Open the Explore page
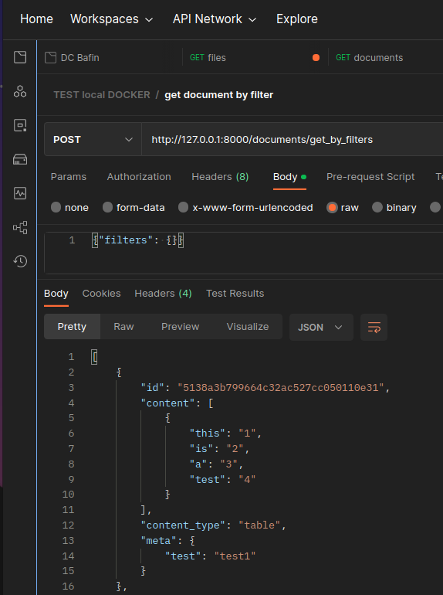 click(x=296, y=19)
